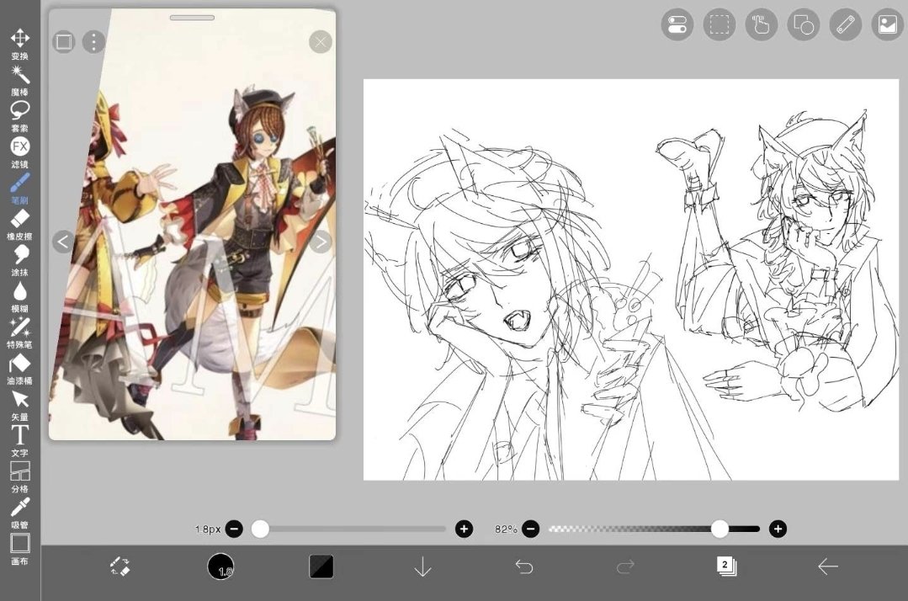Open the reference window three-dot menu
The height and width of the screenshot is (601, 908).
point(93,42)
